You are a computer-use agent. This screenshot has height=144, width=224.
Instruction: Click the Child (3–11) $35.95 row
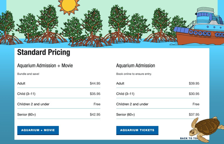tap(59, 94)
